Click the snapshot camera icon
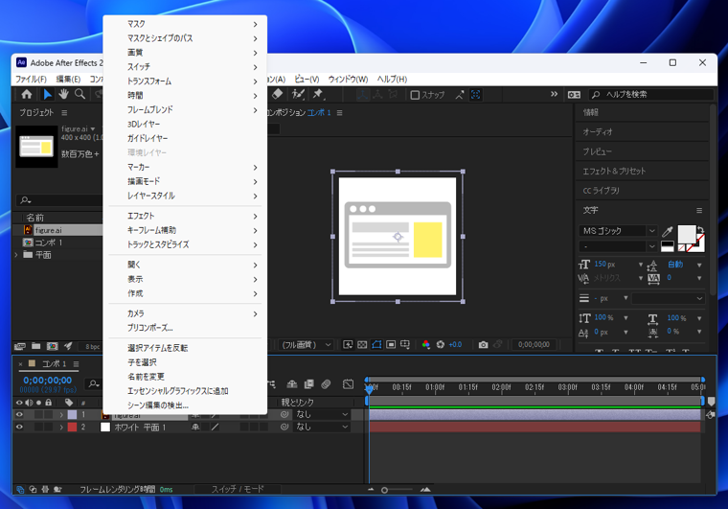 [484, 344]
